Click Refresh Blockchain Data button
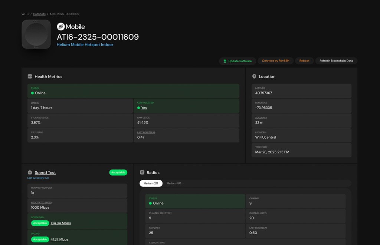The height and width of the screenshot is (245, 380). [336, 61]
